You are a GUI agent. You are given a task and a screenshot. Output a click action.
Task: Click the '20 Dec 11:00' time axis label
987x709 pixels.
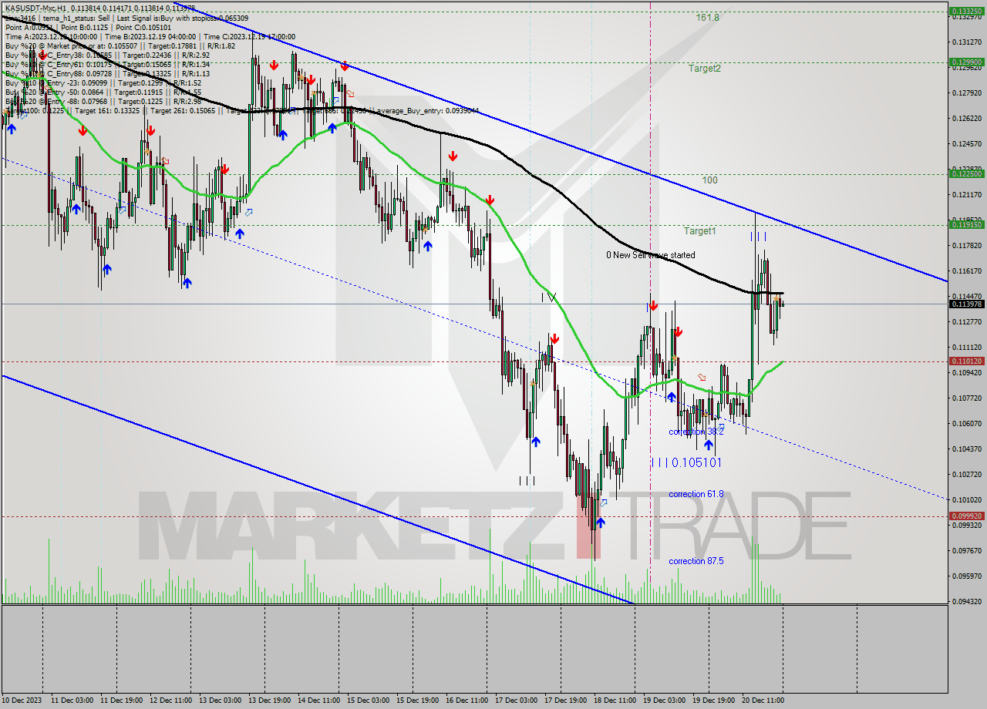pos(763,701)
